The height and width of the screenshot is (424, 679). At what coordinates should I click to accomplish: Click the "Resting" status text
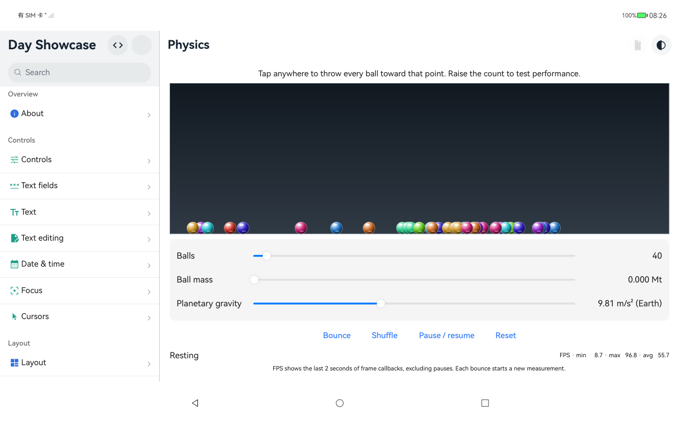184,356
